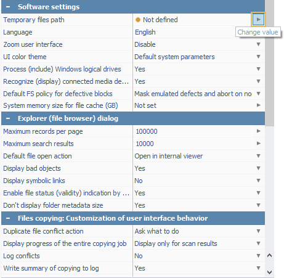The width and height of the screenshot is (284, 278).
Task: Click the No value for Display symbolic links
Action: tap(139, 181)
